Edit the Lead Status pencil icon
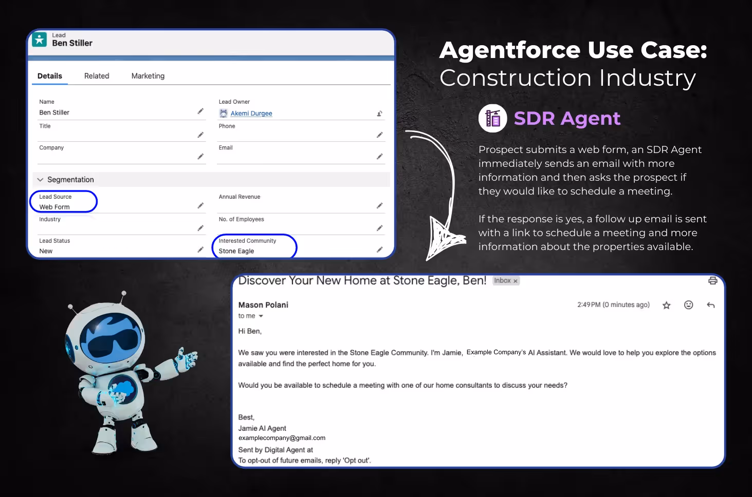The width and height of the screenshot is (752, 497). tap(200, 250)
